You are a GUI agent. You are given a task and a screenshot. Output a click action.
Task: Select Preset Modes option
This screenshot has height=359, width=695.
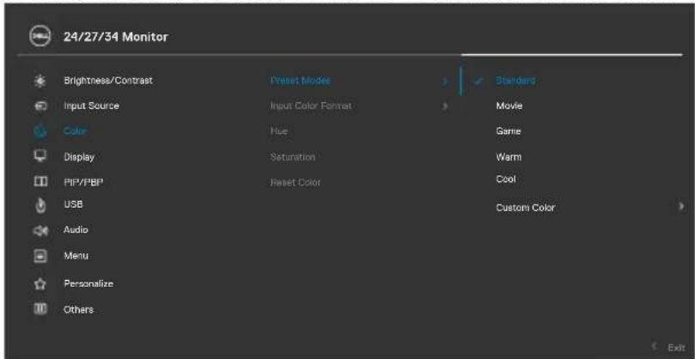(300, 81)
